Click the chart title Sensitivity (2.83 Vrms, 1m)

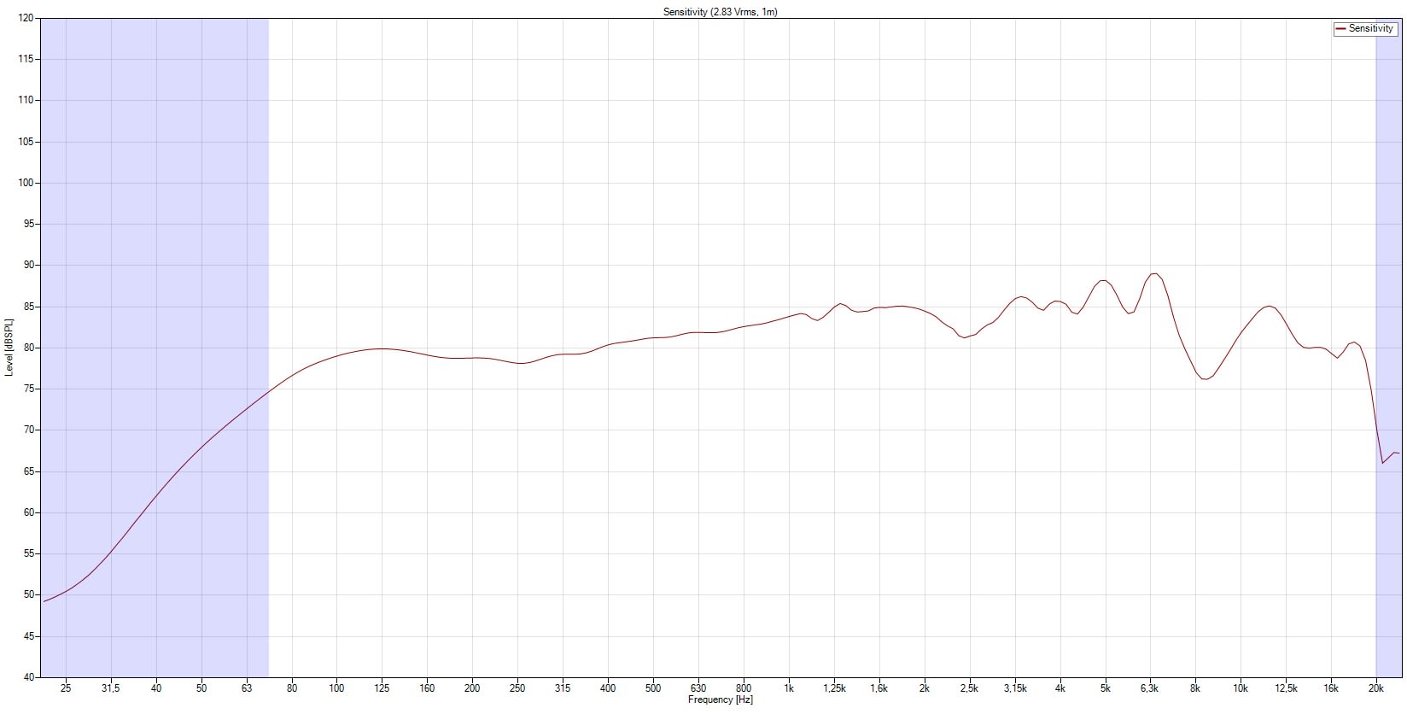click(x=720, y=11)
